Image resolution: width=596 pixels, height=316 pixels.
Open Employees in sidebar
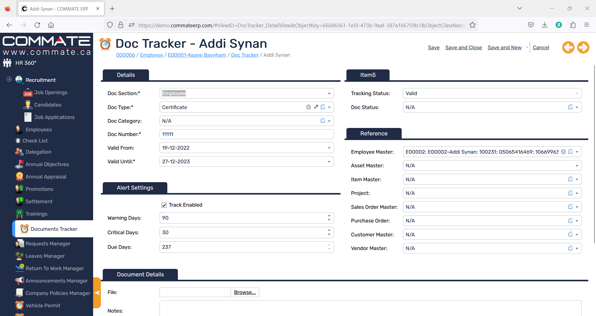click(38, 129)
